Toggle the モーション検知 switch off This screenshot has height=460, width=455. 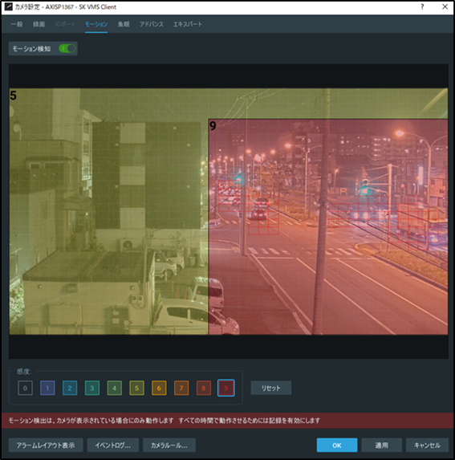67,48
